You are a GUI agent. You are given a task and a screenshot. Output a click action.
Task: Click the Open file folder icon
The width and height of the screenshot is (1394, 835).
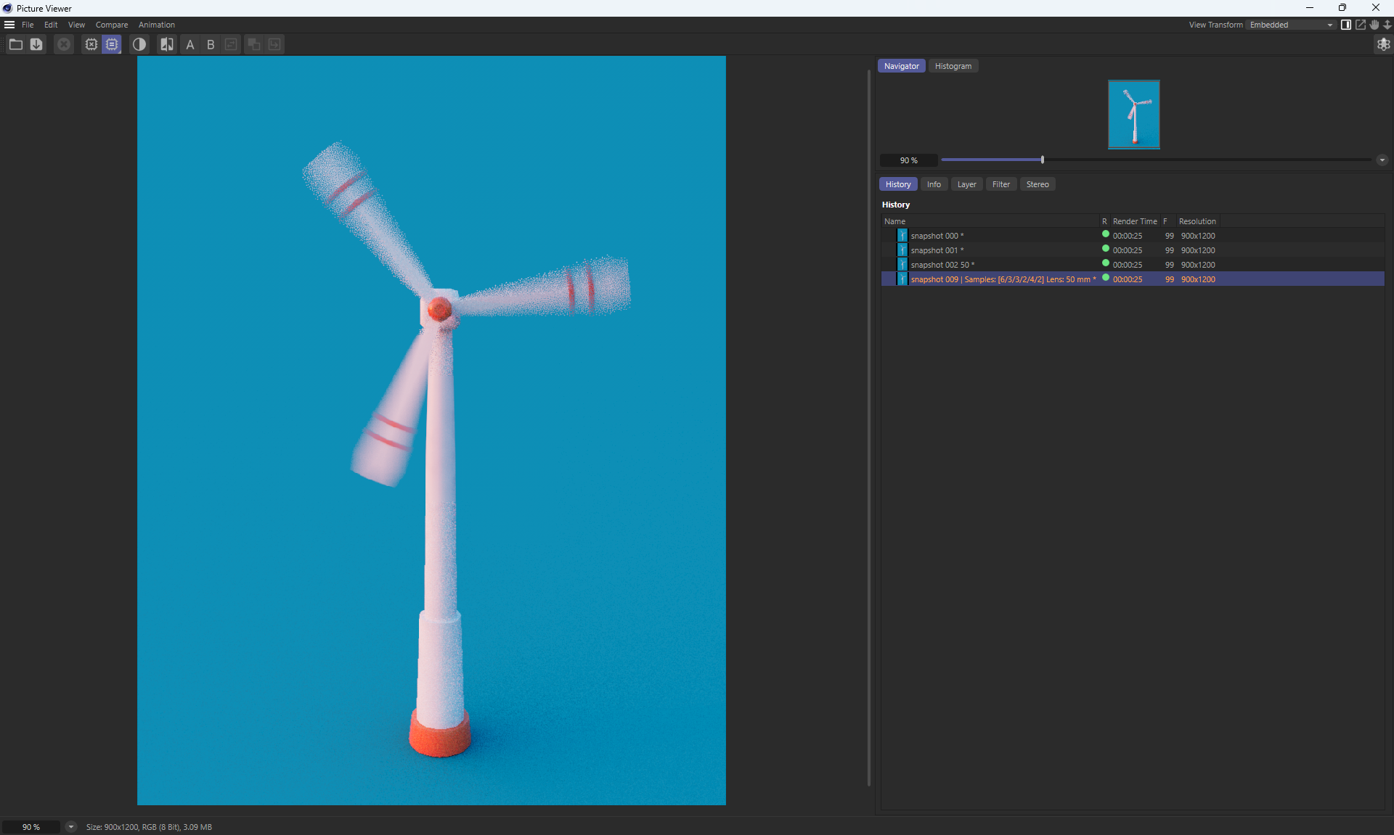15,44
